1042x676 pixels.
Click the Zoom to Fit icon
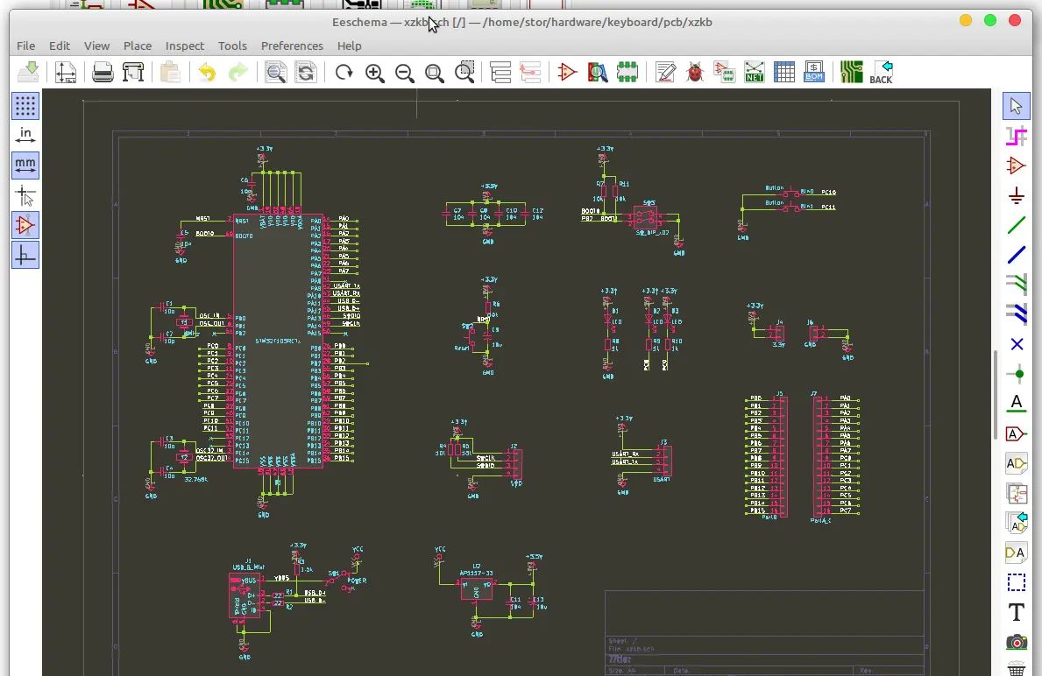coord(435,73)
